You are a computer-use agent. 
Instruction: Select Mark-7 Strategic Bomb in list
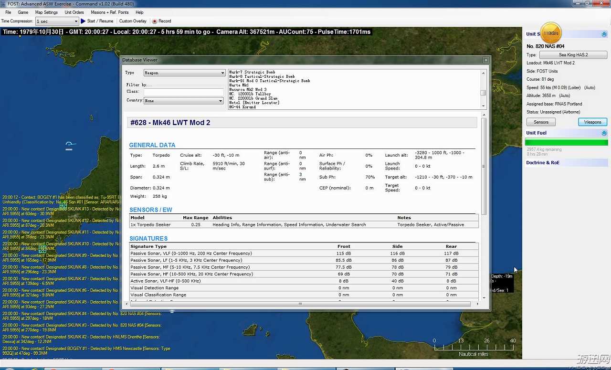252,72
